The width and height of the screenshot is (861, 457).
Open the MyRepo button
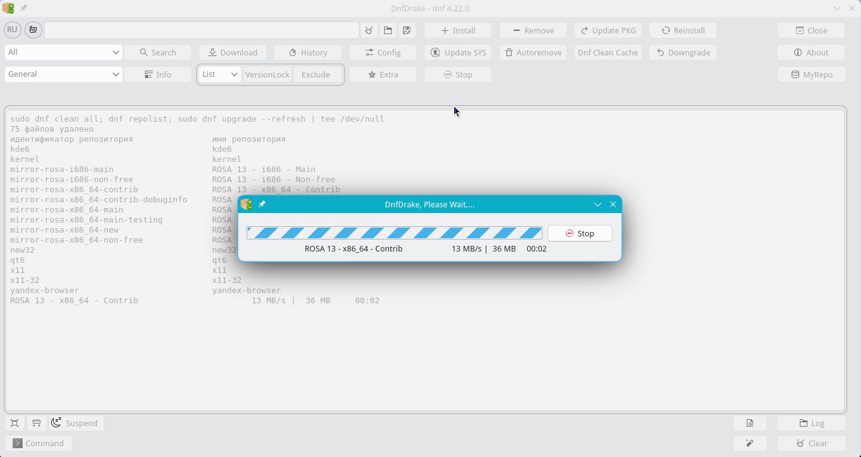pyautogui.click(x=811, y=74)
